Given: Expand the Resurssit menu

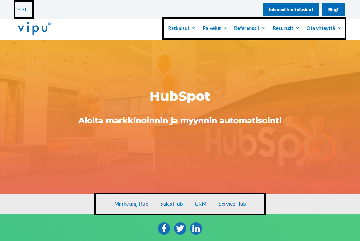Looking at the screenshot, I should click(x=286, y=28).
